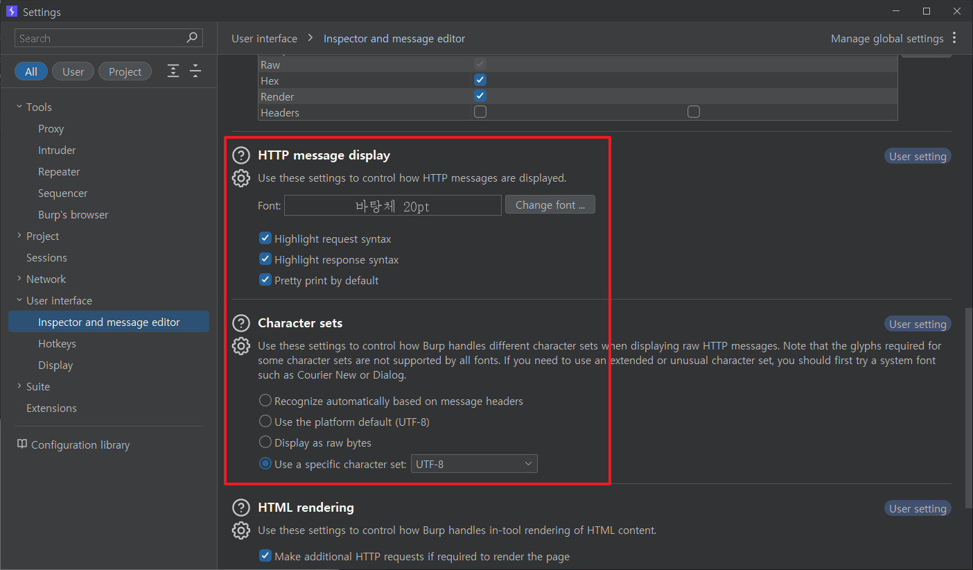973x570 pixels.
Task: Open the Configuration library book icon
Action: pyautogui.click(x=22, y=444)
